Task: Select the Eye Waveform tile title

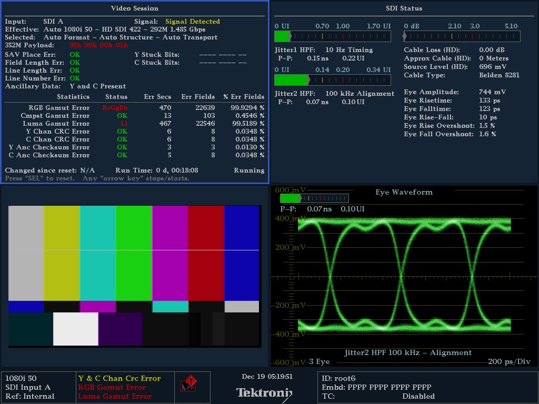Action: click(x=404, y=192)
